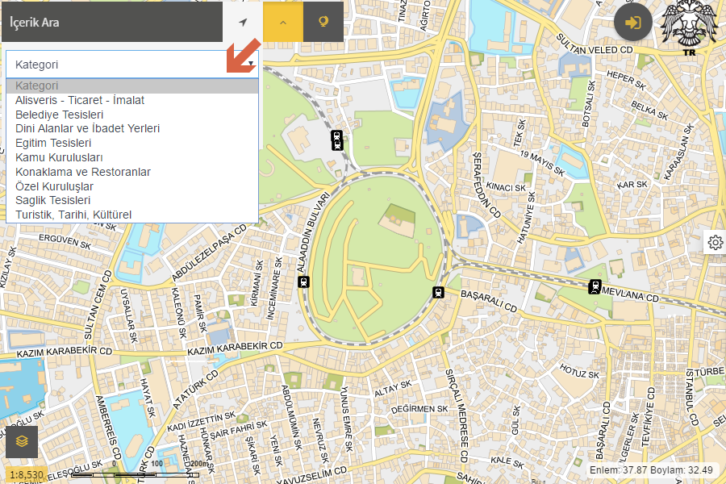Open the map layers stack icon
The width and height of the screenshot is (726, 484).
pyautogui.click(x=22, y=441)
